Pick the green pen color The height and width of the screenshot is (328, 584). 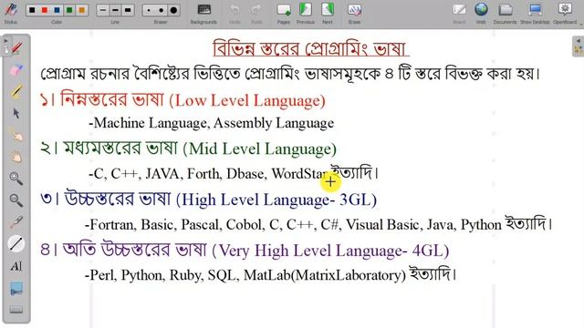(x=69, y=10)
